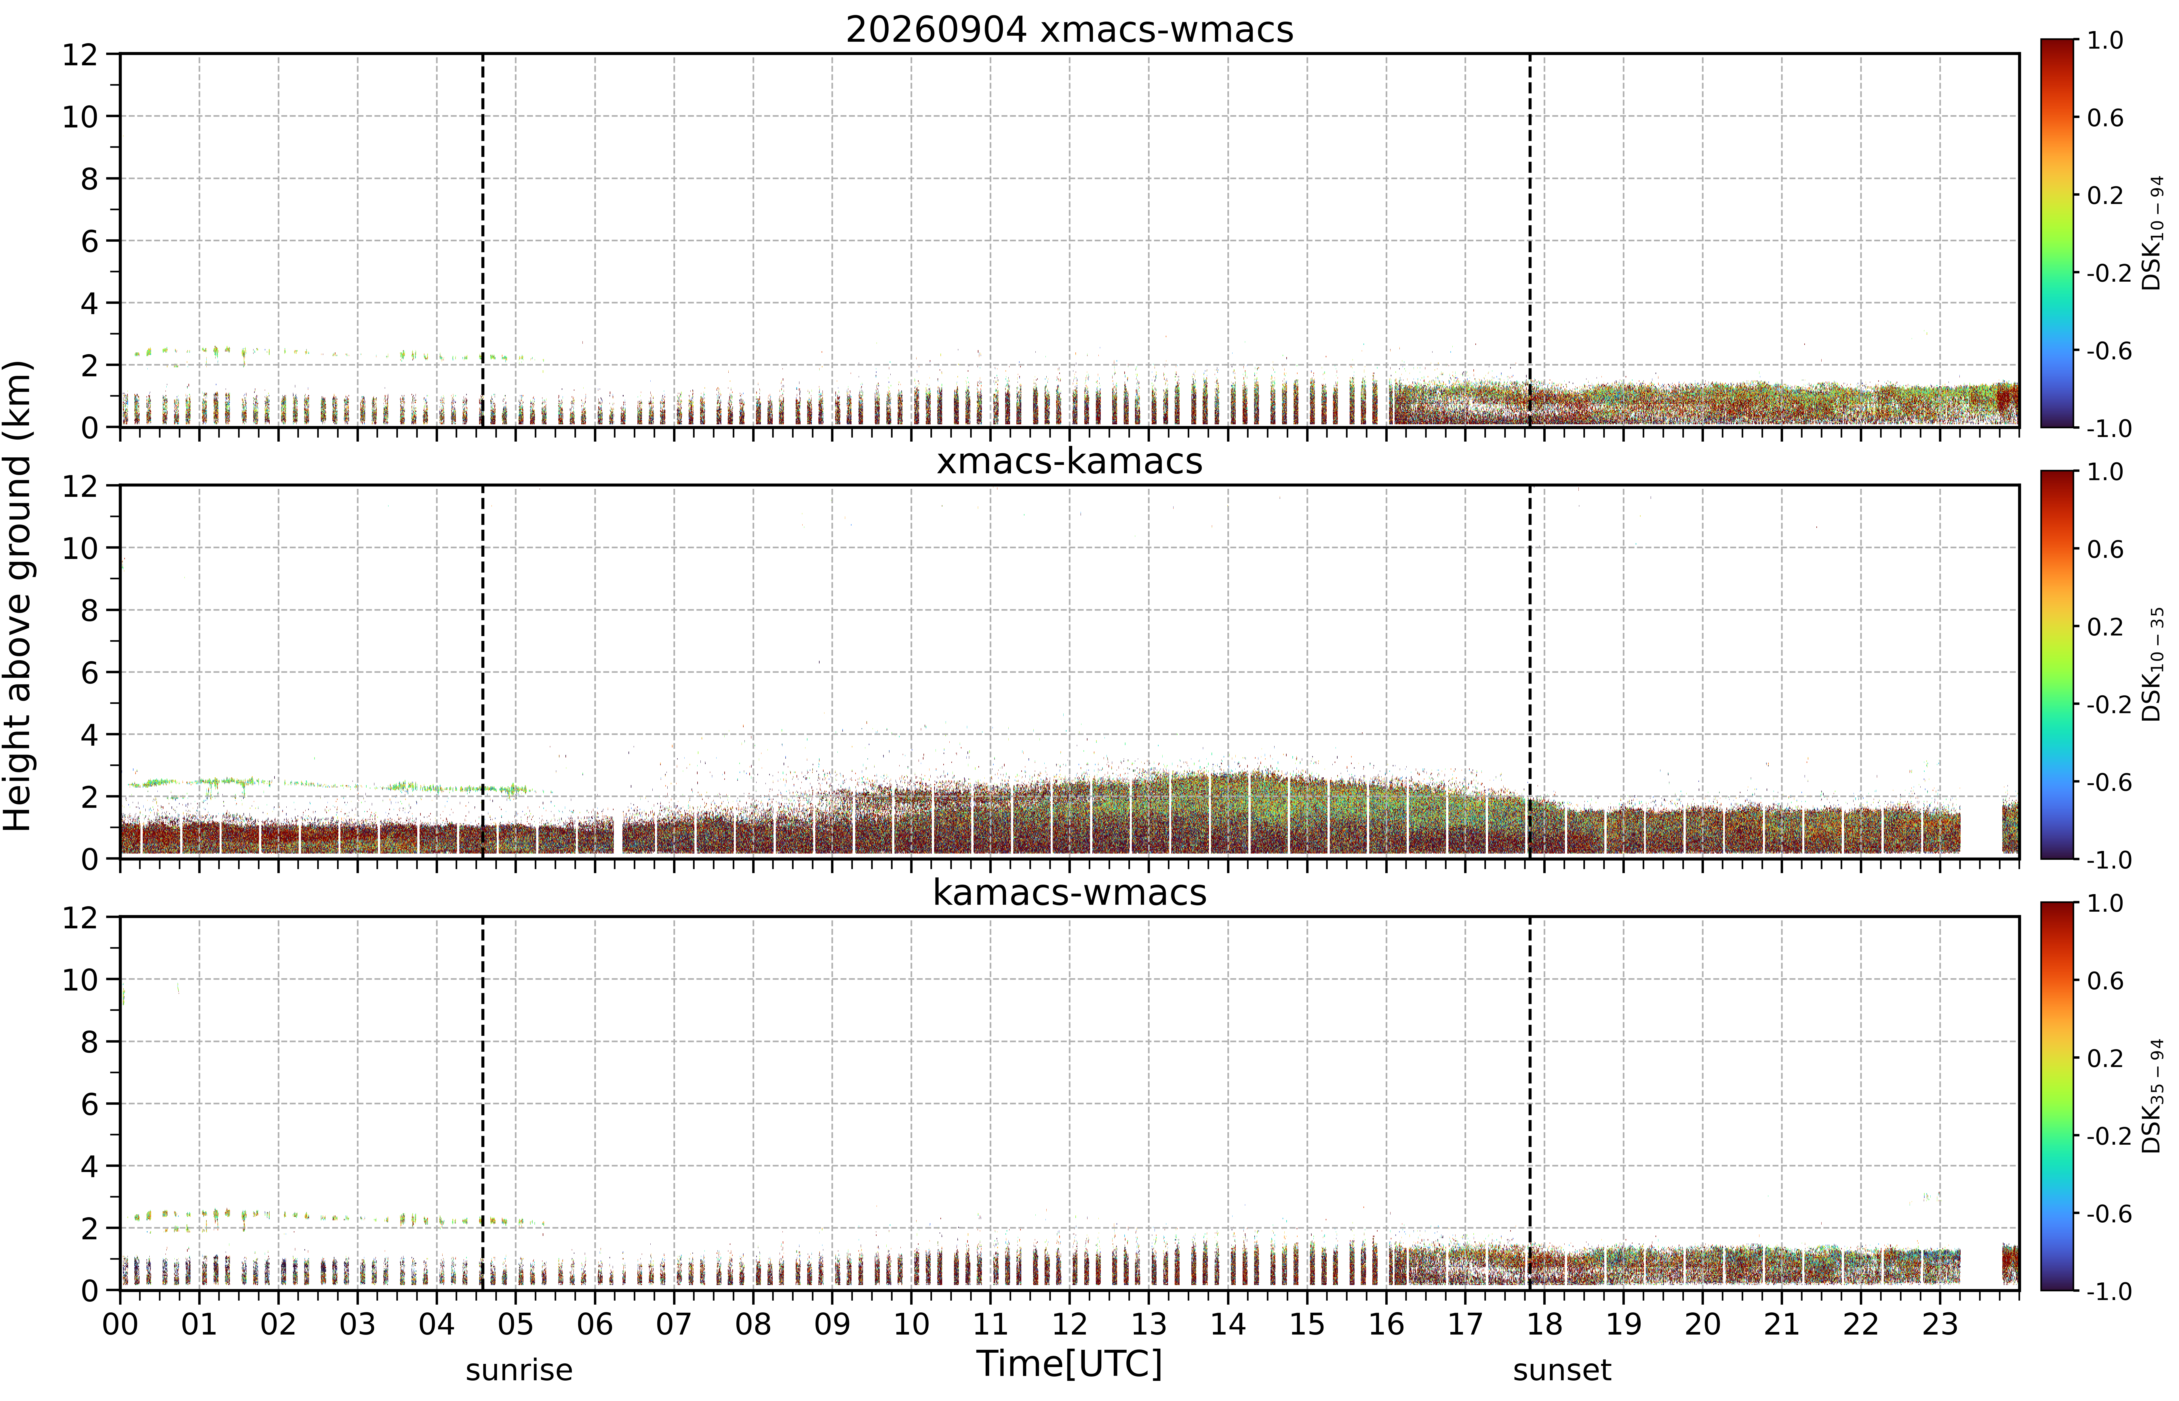Click the '00' hour tick label on time axis
The width and height of the screenshot is (2179, 1401).
[x=120, y=1324]
